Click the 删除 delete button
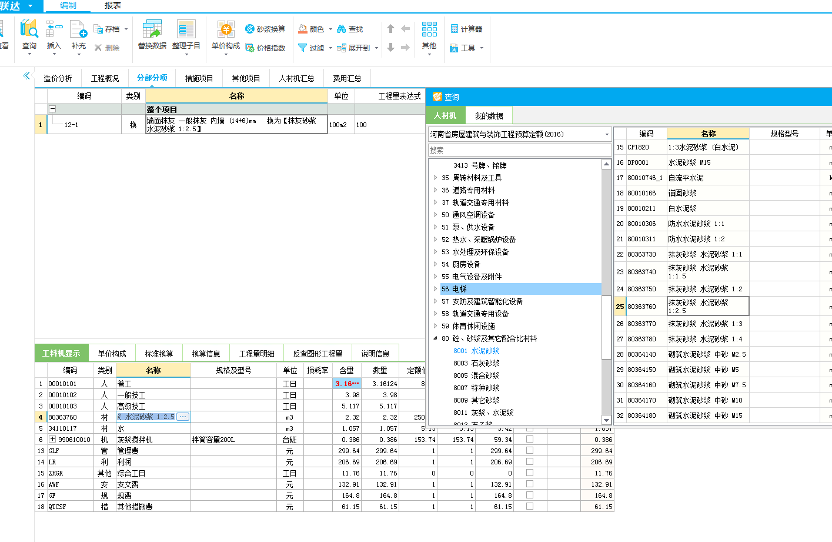Screen dimensions: 832x542 coord(107,48)
